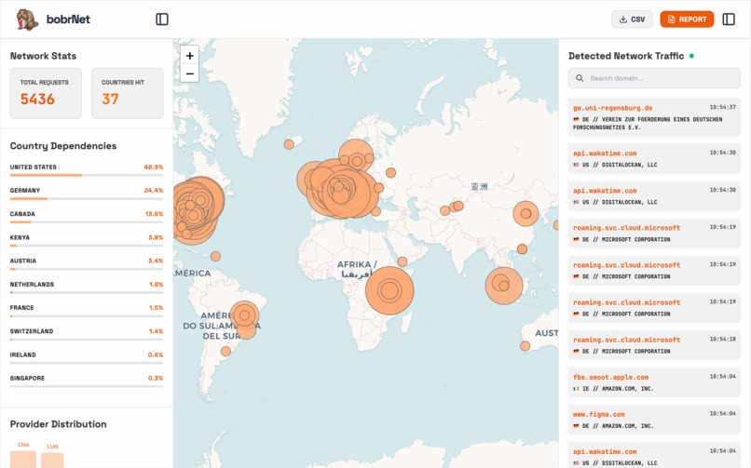Image resolution: width=751 pixels, height=468 pixels.
Task: Open the www.figma.com traffic entry
Action: [654, 420]
